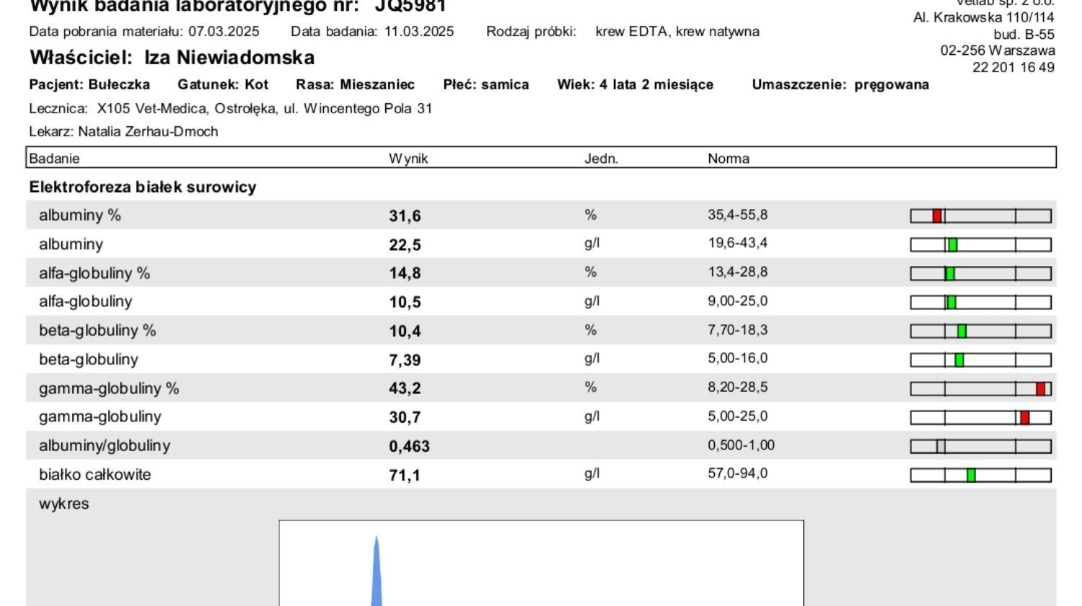Click the owner name Iza Niewiadomska
The image size is (1082, 606).
point(229,58)
